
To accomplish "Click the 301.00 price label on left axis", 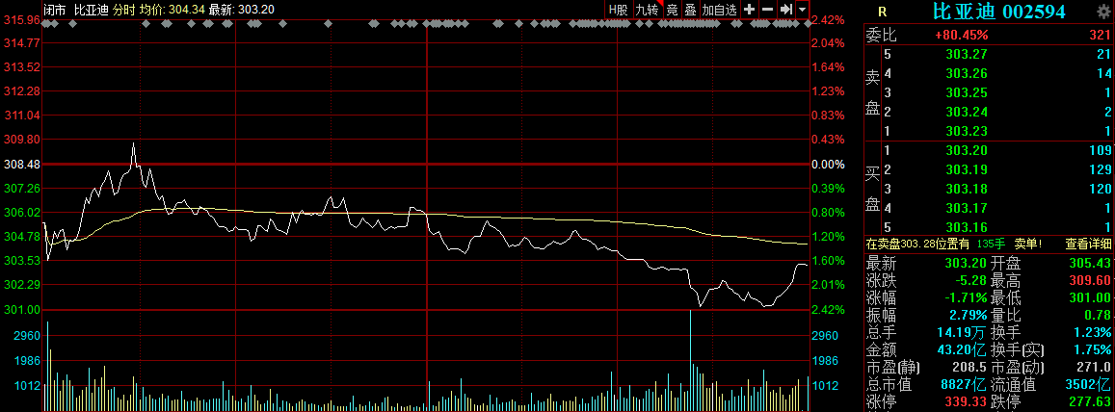I will coord(20,310).
